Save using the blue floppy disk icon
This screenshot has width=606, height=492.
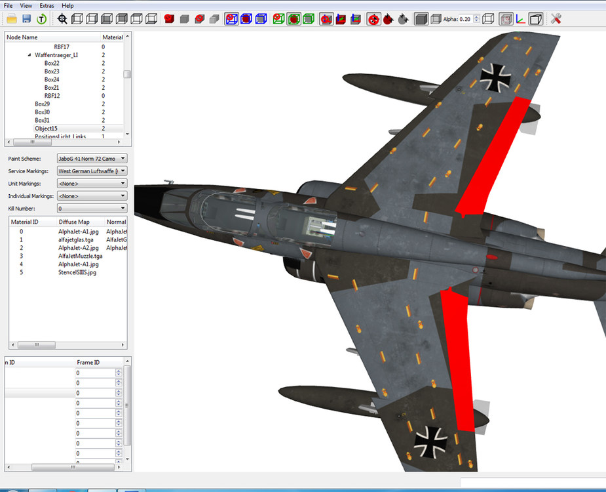pos(26,18)
